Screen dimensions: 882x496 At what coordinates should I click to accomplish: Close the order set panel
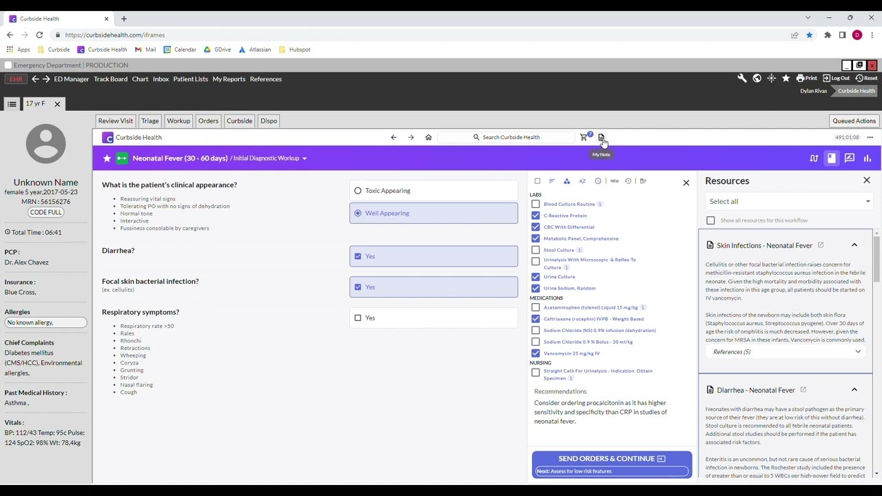tap(686, 183)
